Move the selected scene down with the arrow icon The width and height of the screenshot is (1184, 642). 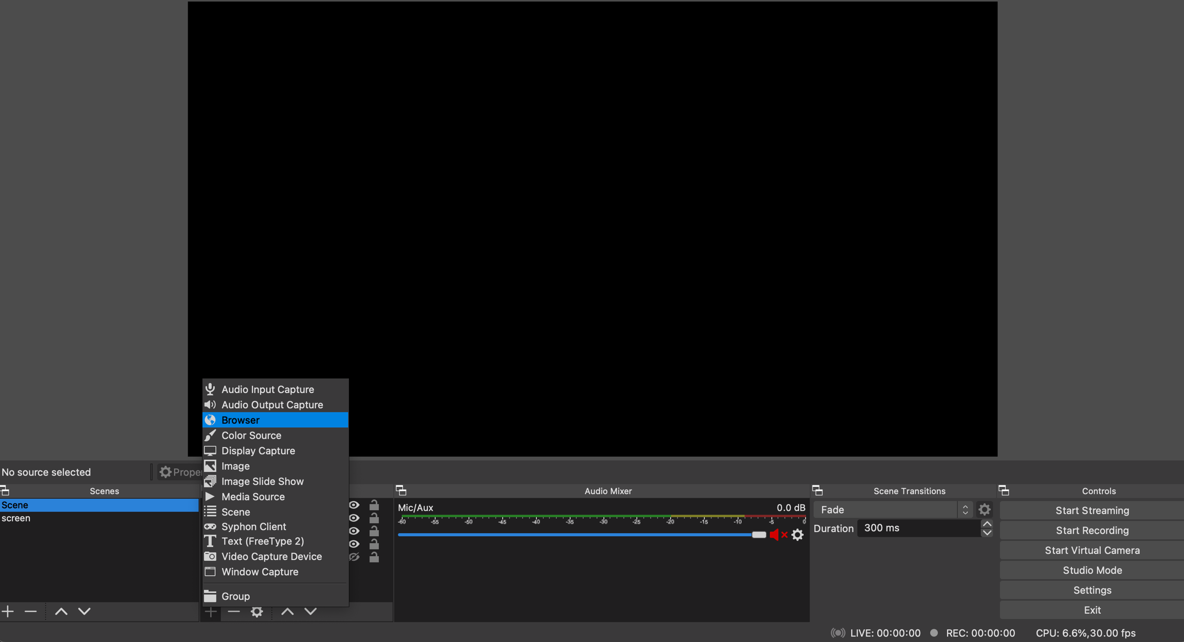[84, 611]
